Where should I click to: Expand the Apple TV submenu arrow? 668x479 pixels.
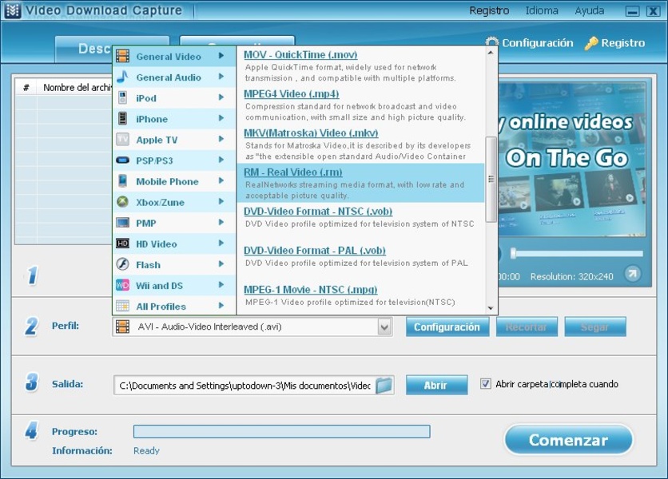(x=221, y=139)
